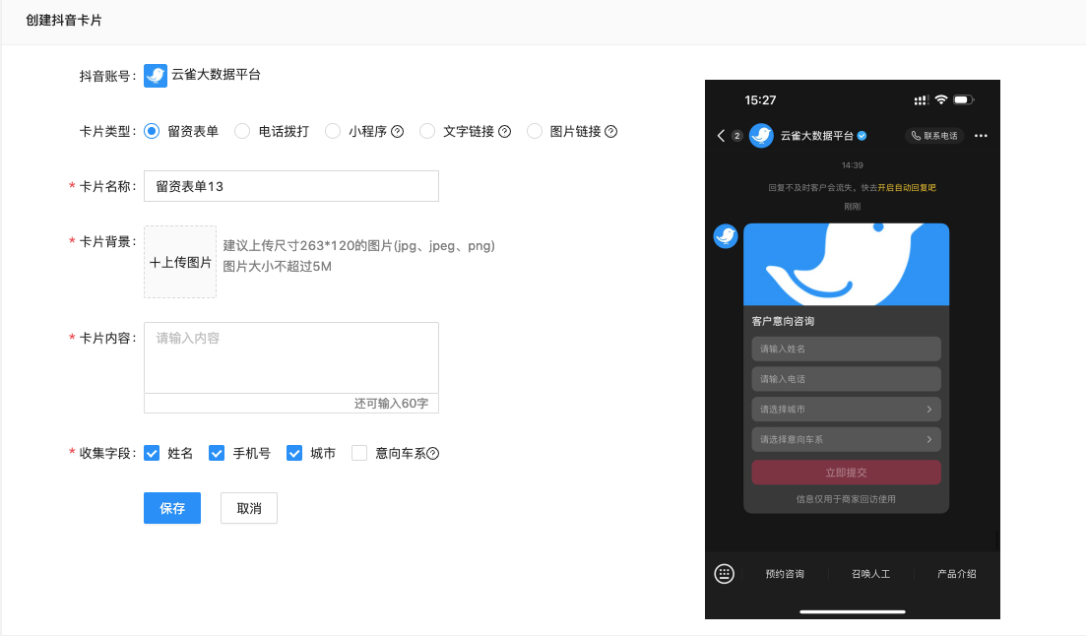The width and height of the screenshot is (1086, 636).
Task: Open the 请选择意向车系 dropdown in preview
Action: coord(846,439)
